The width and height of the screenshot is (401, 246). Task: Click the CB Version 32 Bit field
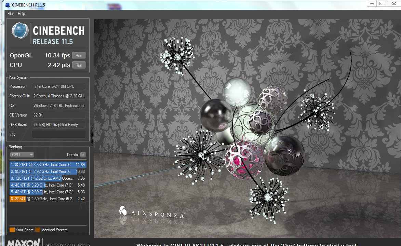pos(58,115)
